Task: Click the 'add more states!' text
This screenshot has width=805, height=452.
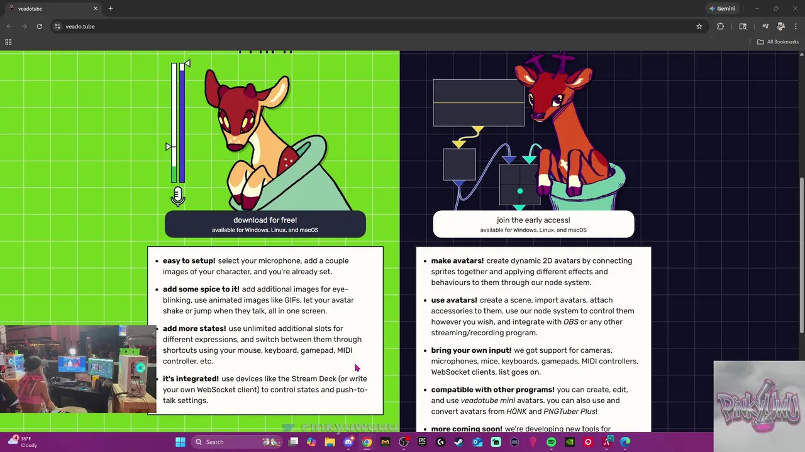Action: 194,328
